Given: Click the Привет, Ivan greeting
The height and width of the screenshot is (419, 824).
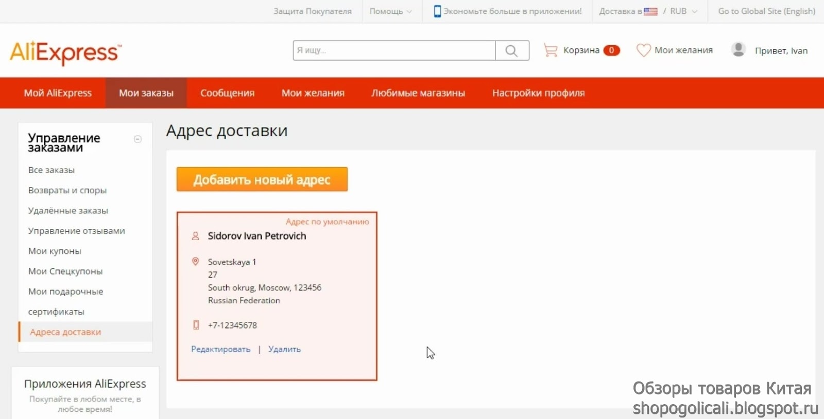Looking at the screenshot, I should pos(781,51).
